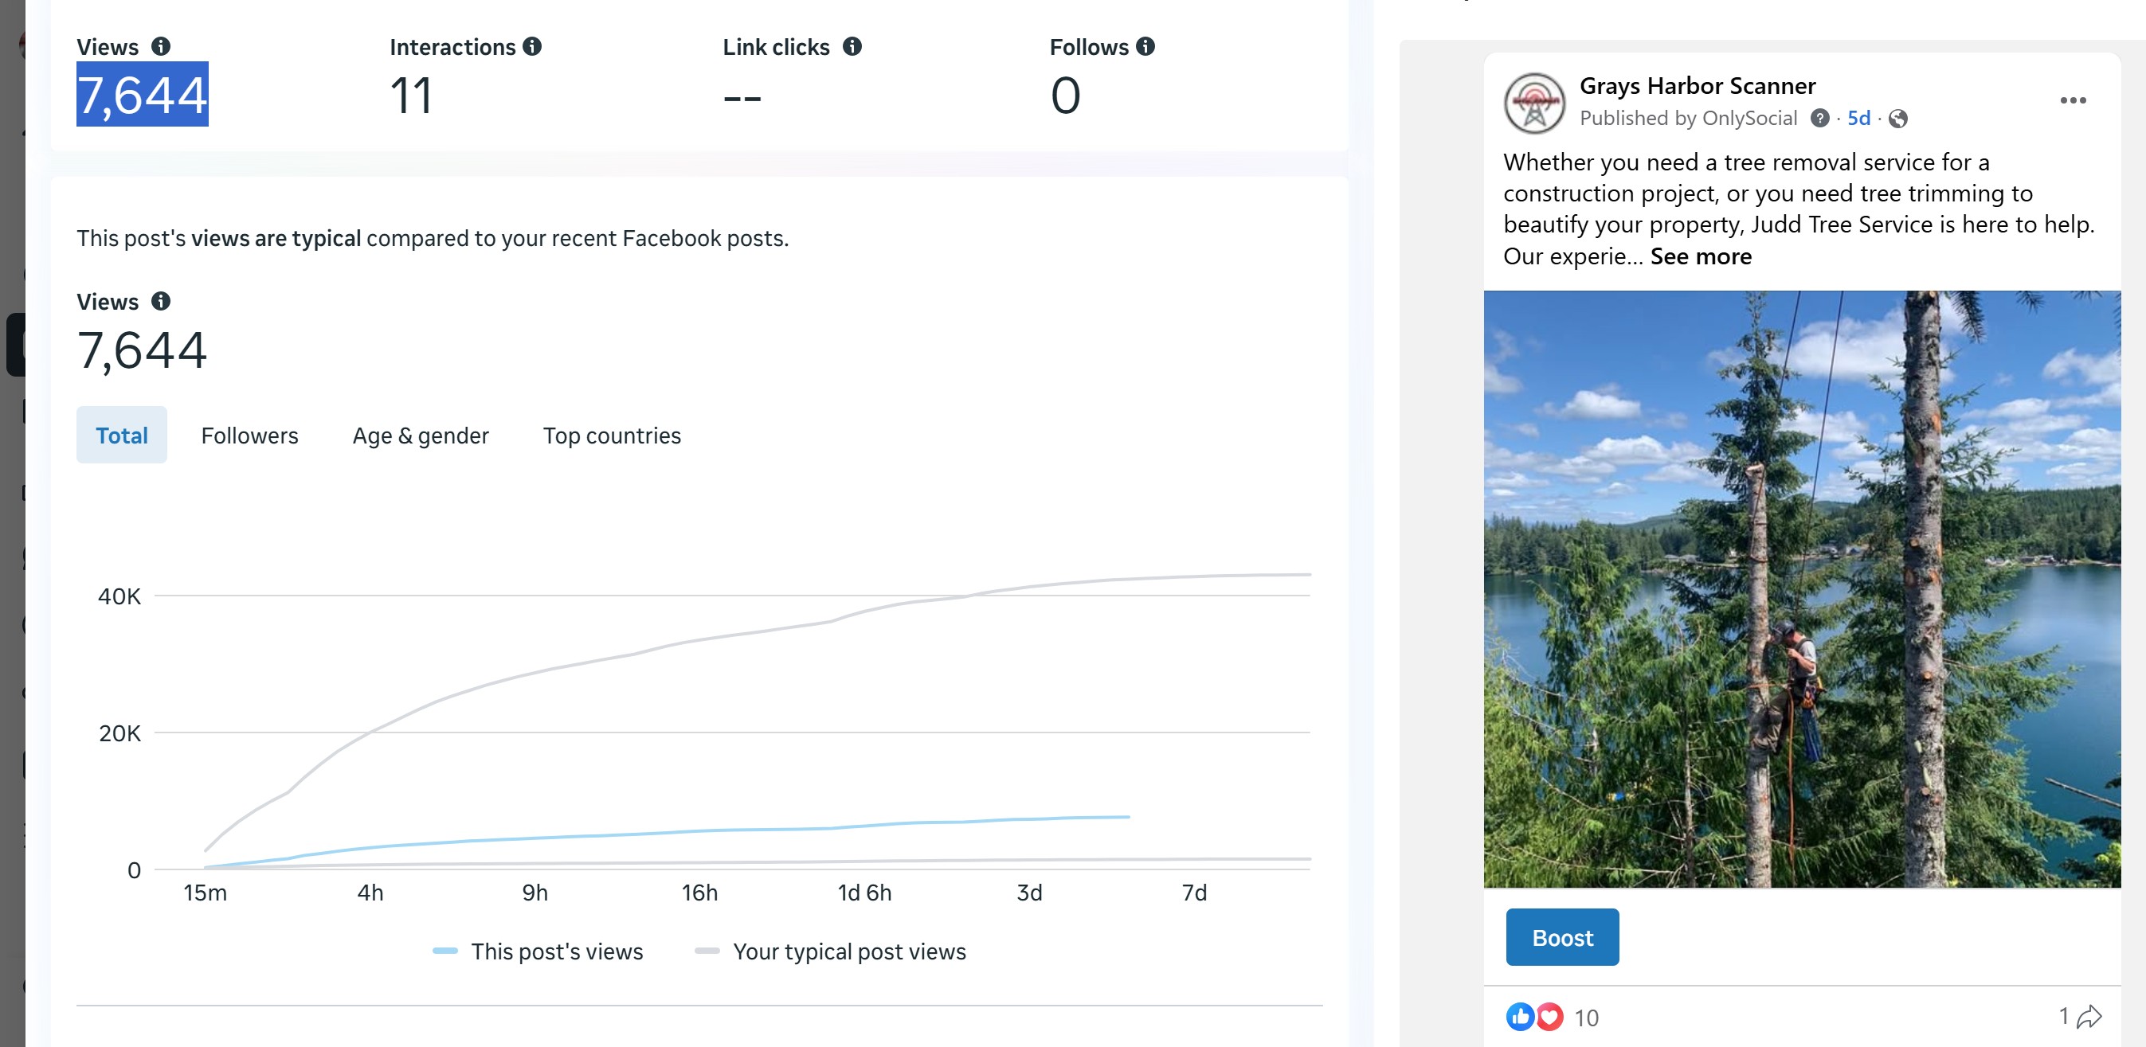The image size is (2146, 1047).
Task: Select the Age & gender tab
Action: [x=420, y=436]
